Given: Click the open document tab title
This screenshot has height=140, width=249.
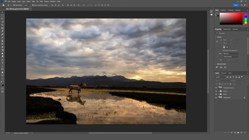Looking at the screenshot, I should tap(18, 9).
